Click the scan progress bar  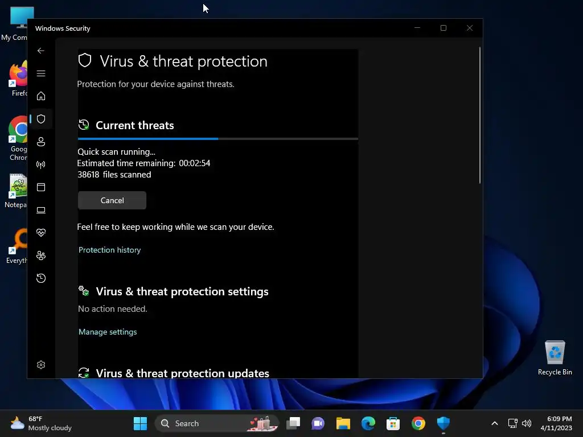218,139
